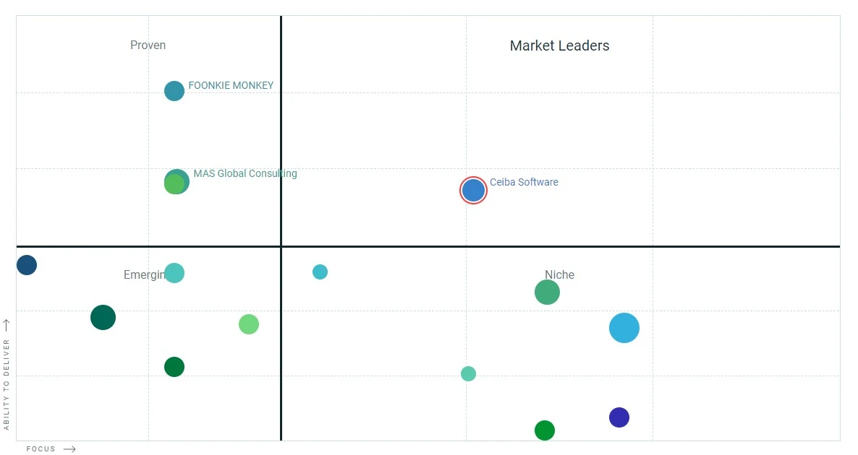Click the light green bubble in Emerging
The height and width of the screenshot is (455, 858).
pyautogui.click(x=249, y=324)
